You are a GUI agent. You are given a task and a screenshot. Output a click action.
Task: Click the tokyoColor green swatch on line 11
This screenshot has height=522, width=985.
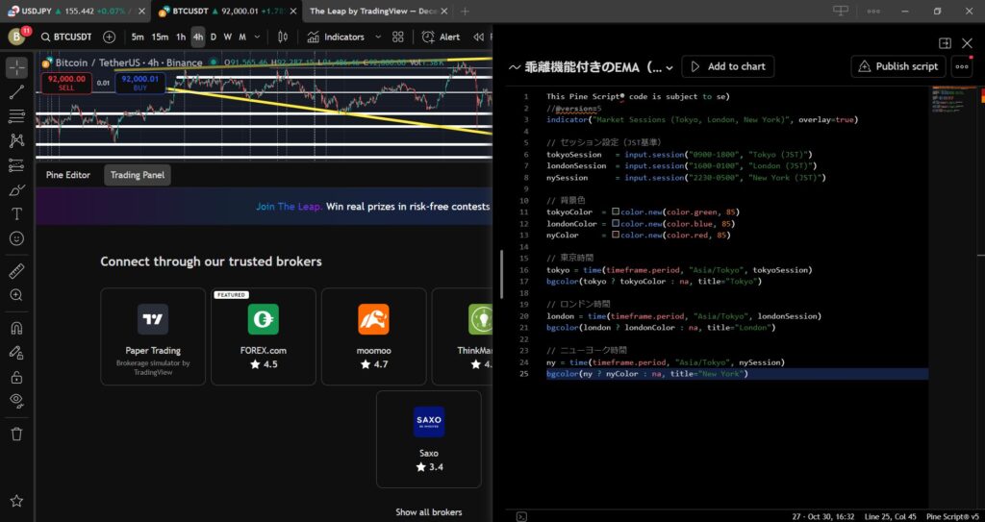(x=615, y=211)
